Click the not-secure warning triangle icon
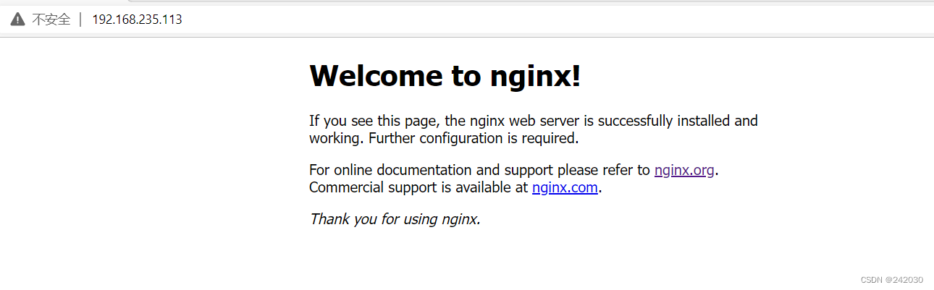Viewport: 934px width, 290px height. (17, 20)
